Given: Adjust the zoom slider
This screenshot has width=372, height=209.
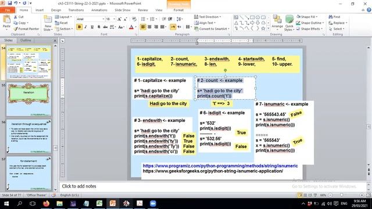Looking at the screenshot, I should click(341, 195).
